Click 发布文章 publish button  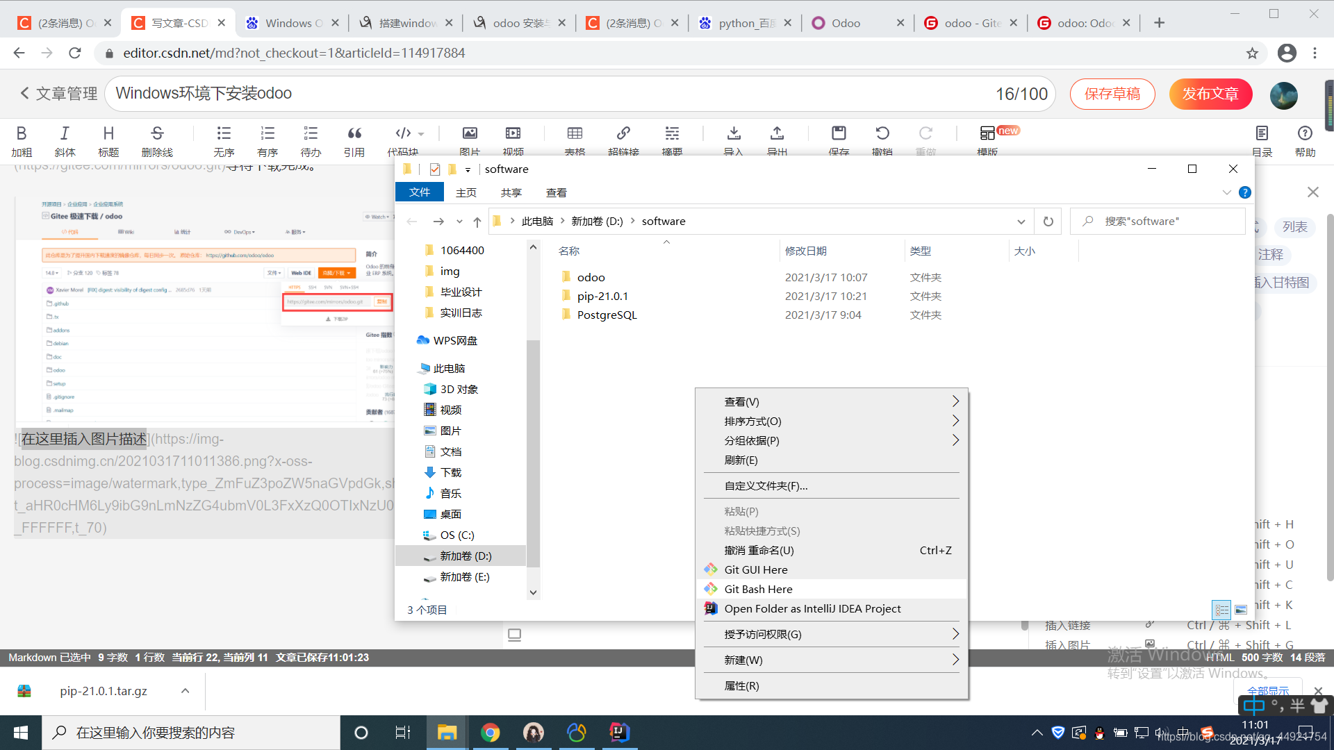[x=1210, y=94]
